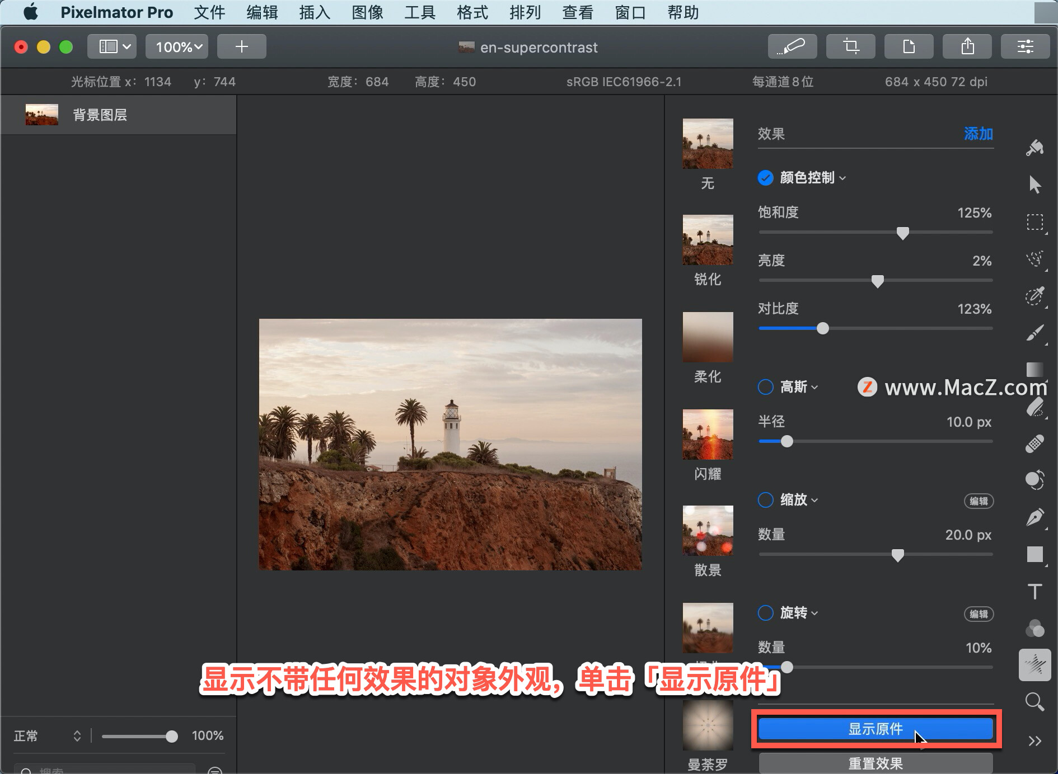Click the Share icon in the toolbar
The image size is (1058, 774).
(967, 46)
